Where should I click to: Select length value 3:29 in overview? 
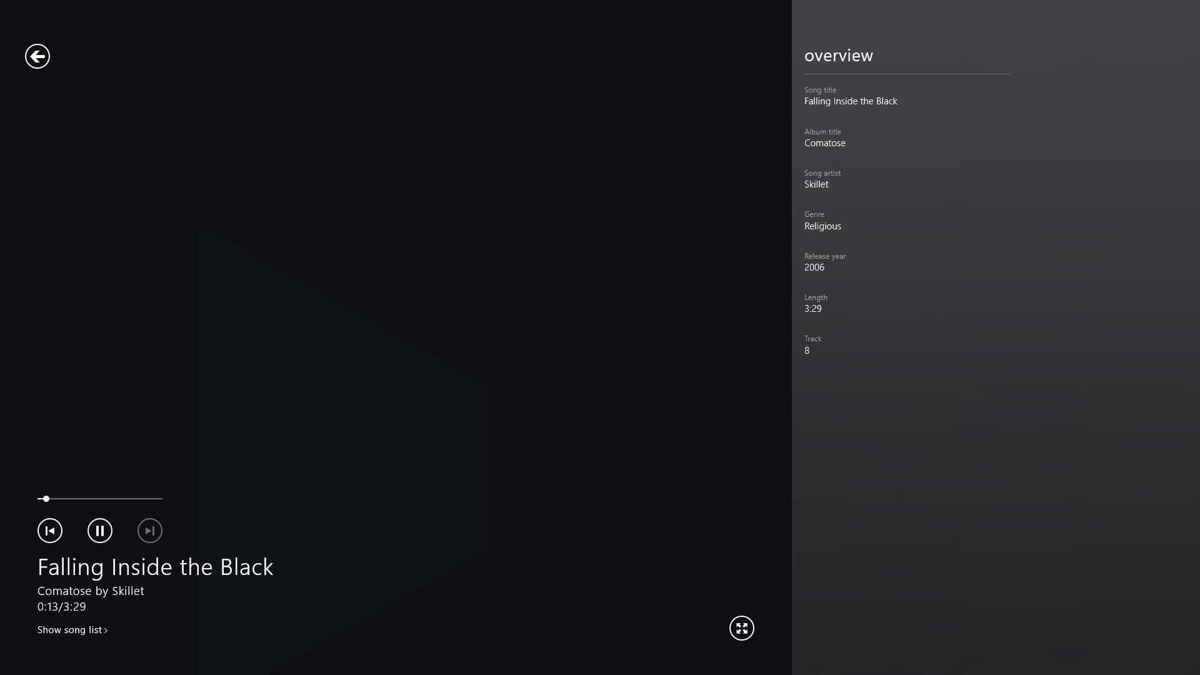[813, 309]
